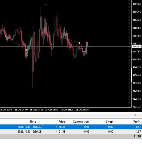The height and width of the screenshot is (151, 142).
Task: Click the 15 Oct 14:00 time axis label
Action: [x=21, y=110]
